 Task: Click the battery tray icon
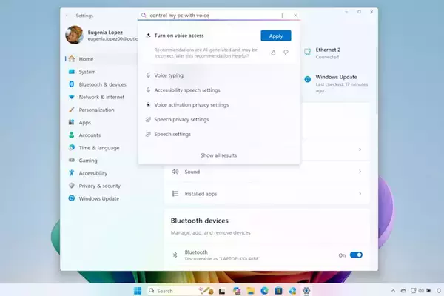point(429,291)
